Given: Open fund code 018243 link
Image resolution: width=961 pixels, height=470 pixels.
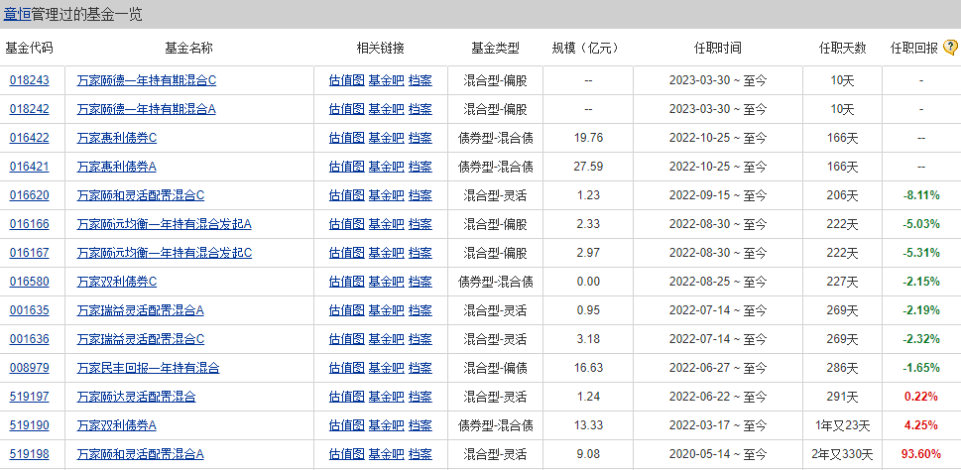Looking at the screenshot, I should click(x=30, y=80).
